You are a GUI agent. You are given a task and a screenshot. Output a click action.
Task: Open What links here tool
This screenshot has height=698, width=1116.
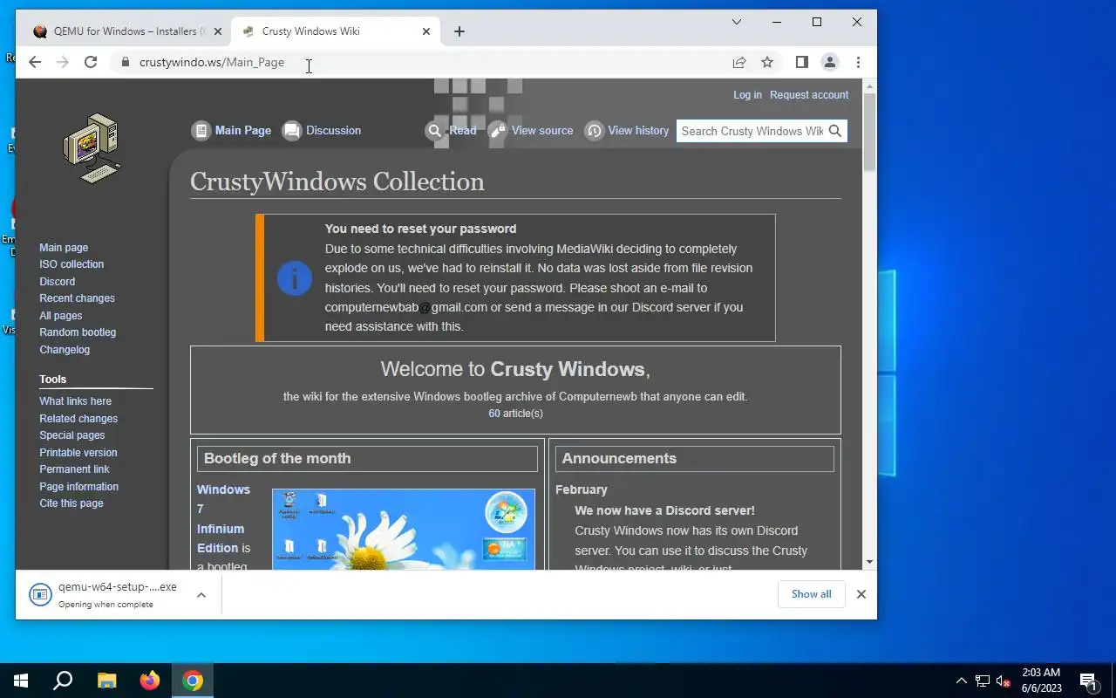point(75,401)
